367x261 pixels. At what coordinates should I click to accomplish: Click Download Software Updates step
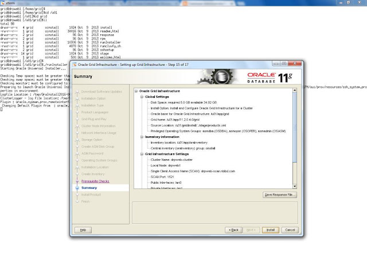[101, 92]
